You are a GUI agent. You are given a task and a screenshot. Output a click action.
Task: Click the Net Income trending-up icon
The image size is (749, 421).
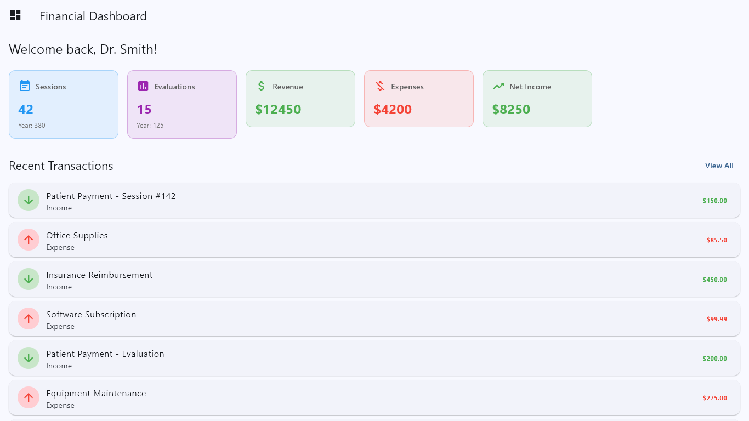[x=498, y=86]
